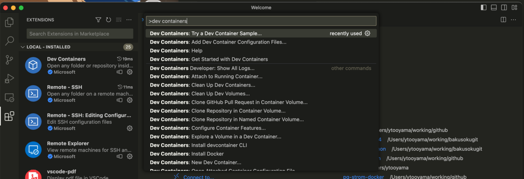Toggle secondary side bar visibility
Screen dimensions: 524x179
pyautogui.click(x=504, y=7)
